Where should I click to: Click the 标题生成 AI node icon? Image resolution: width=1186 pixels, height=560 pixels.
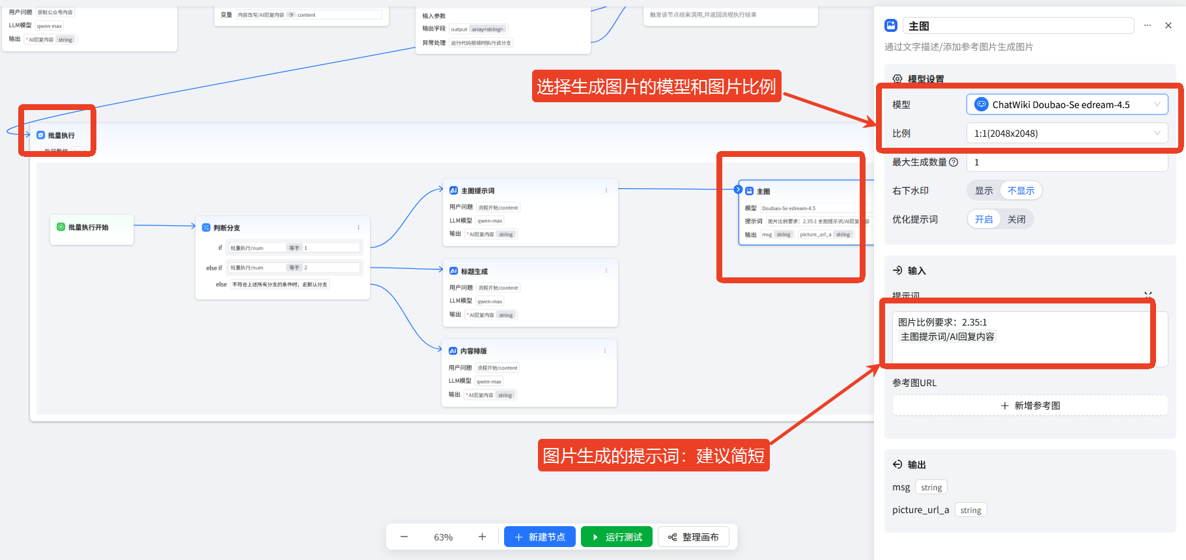[453, 271]
